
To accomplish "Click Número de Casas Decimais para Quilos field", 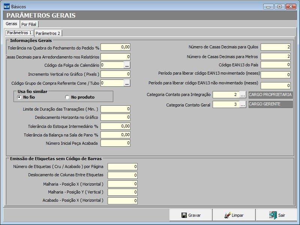I will [x=275, y=47].
